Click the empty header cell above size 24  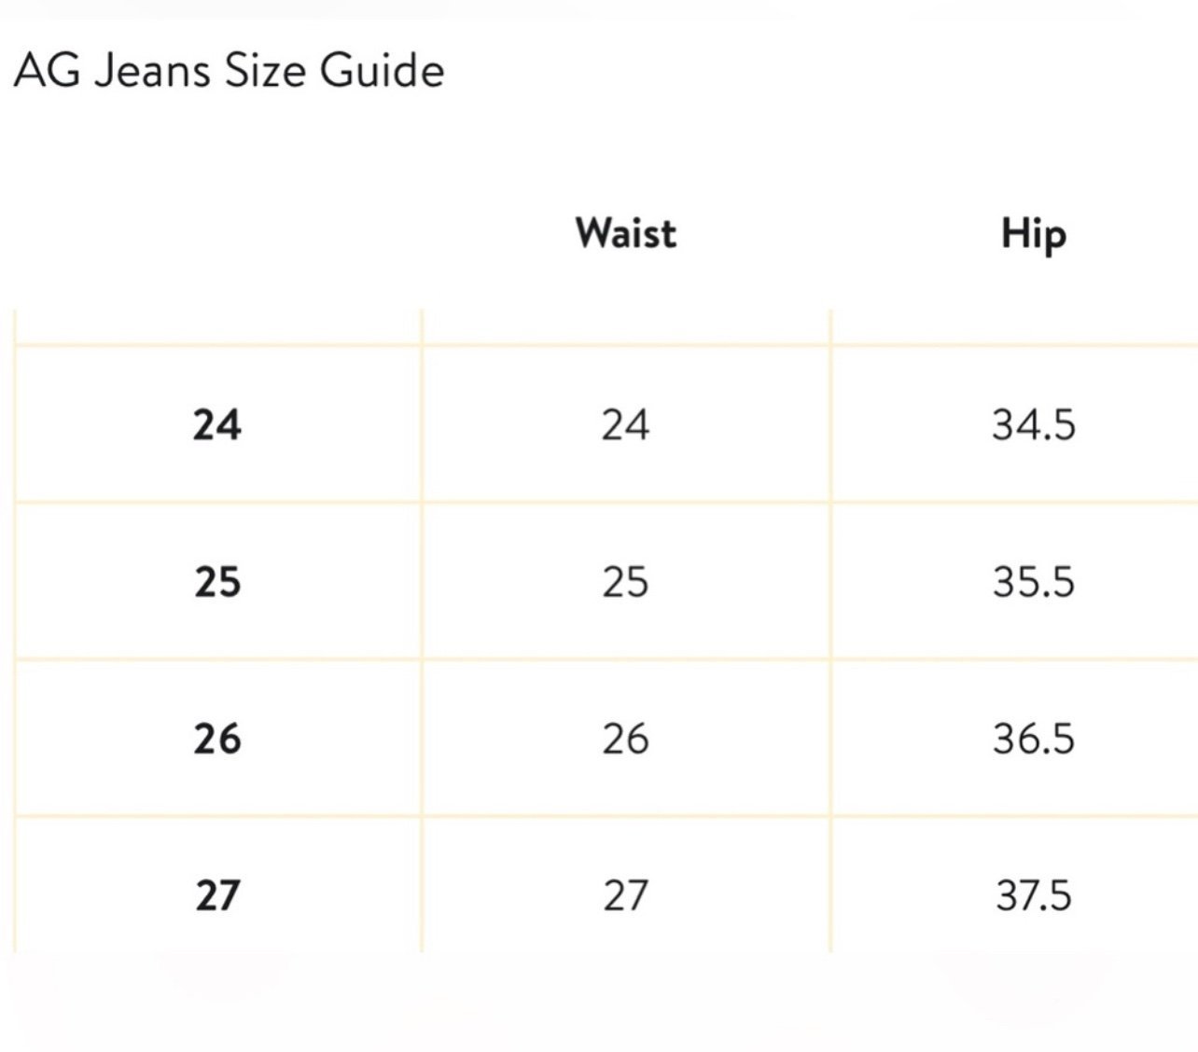(218, 327)
